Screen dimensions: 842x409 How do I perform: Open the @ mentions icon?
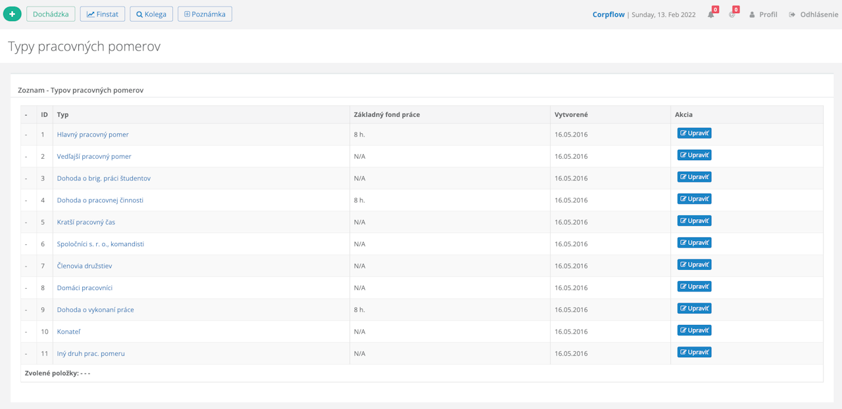(732, 14)
